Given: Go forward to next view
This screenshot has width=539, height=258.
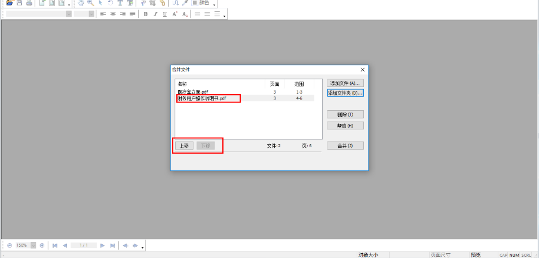Looking at the screenshot, I should click(x=135, y=245).
